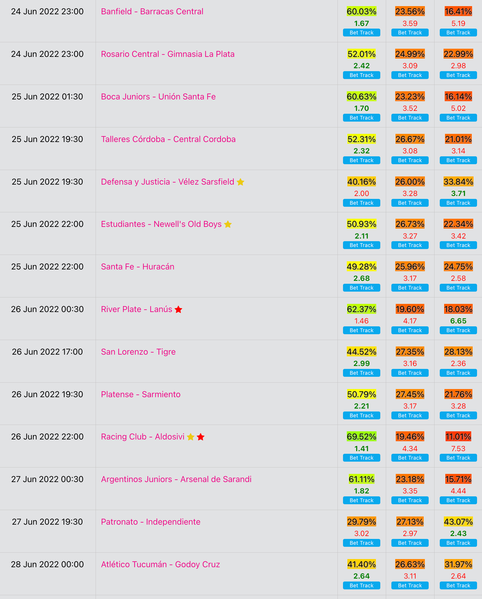Open the Banfield - Barracas Central match

[x=152, y=12]
